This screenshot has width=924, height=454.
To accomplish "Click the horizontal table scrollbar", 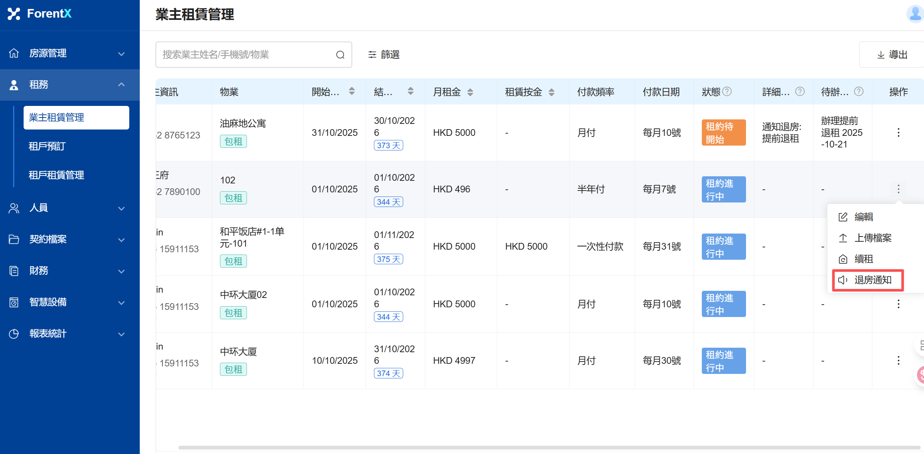I will tap(549, 447).
